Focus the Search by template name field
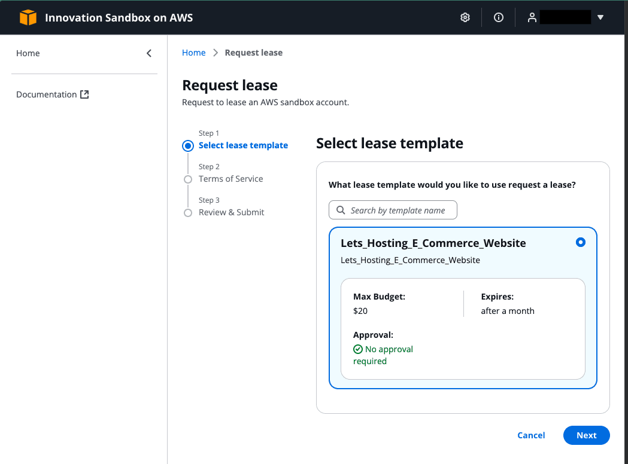This screenshot has height=464, width=628. pos(398,210)
